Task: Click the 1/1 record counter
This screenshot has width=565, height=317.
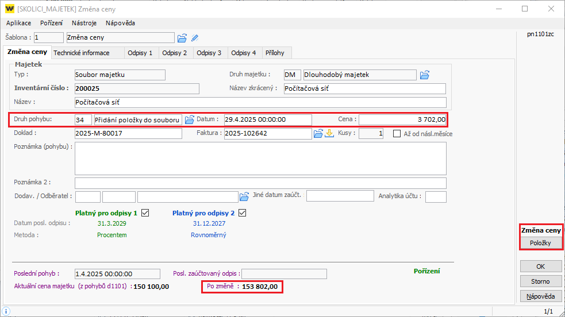Action: point(548,311)
